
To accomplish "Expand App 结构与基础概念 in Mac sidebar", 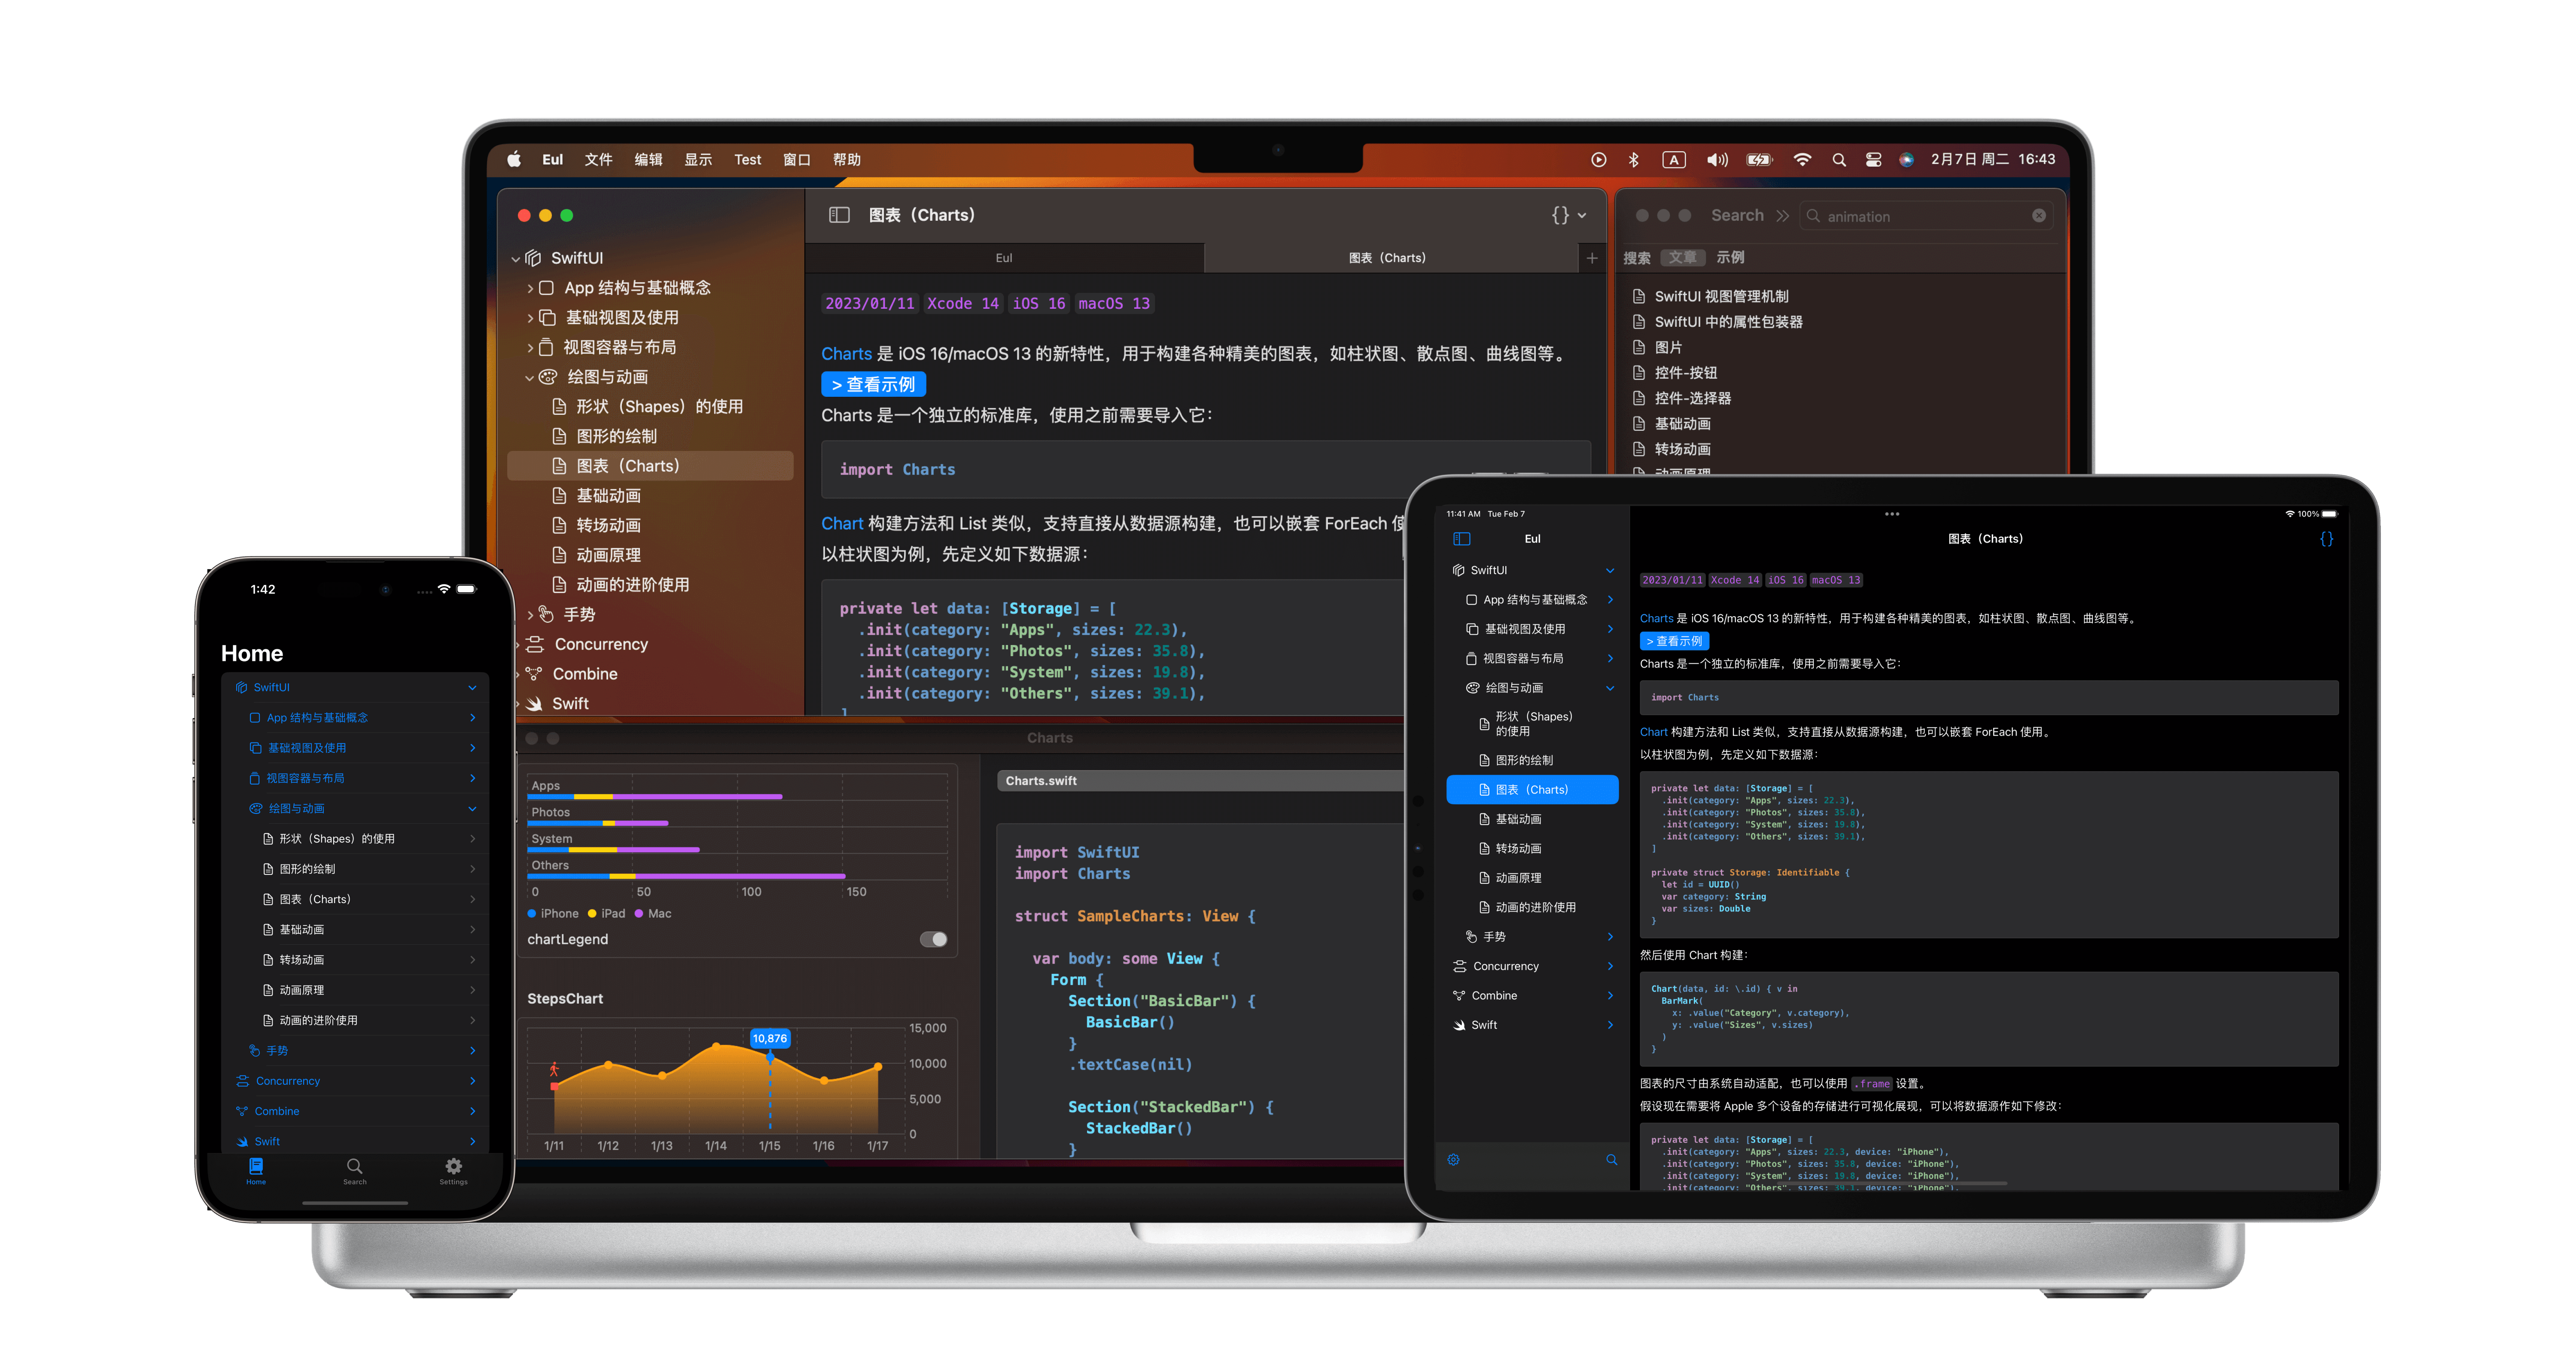I will click(x=530, y=288).
